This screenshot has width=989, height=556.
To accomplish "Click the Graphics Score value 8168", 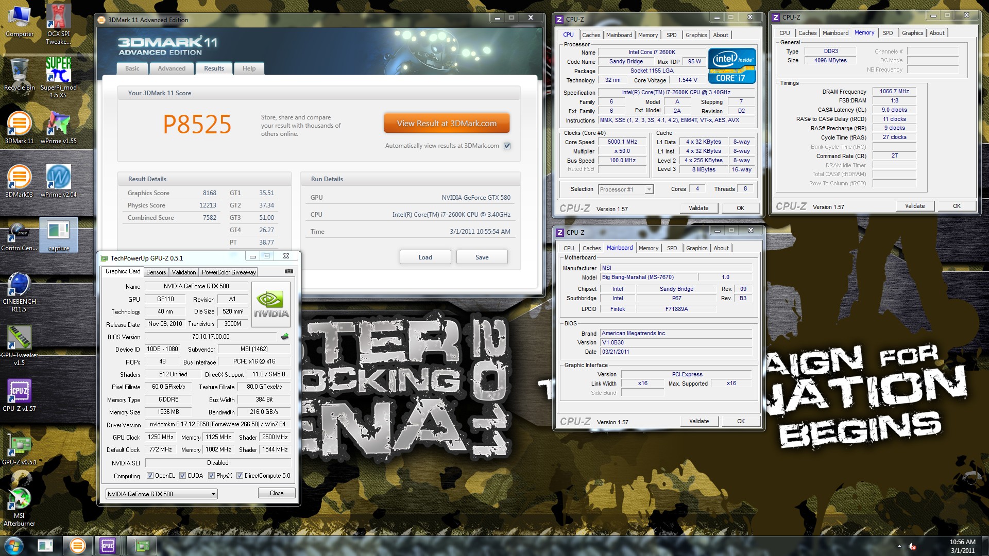I will (210, 193).
